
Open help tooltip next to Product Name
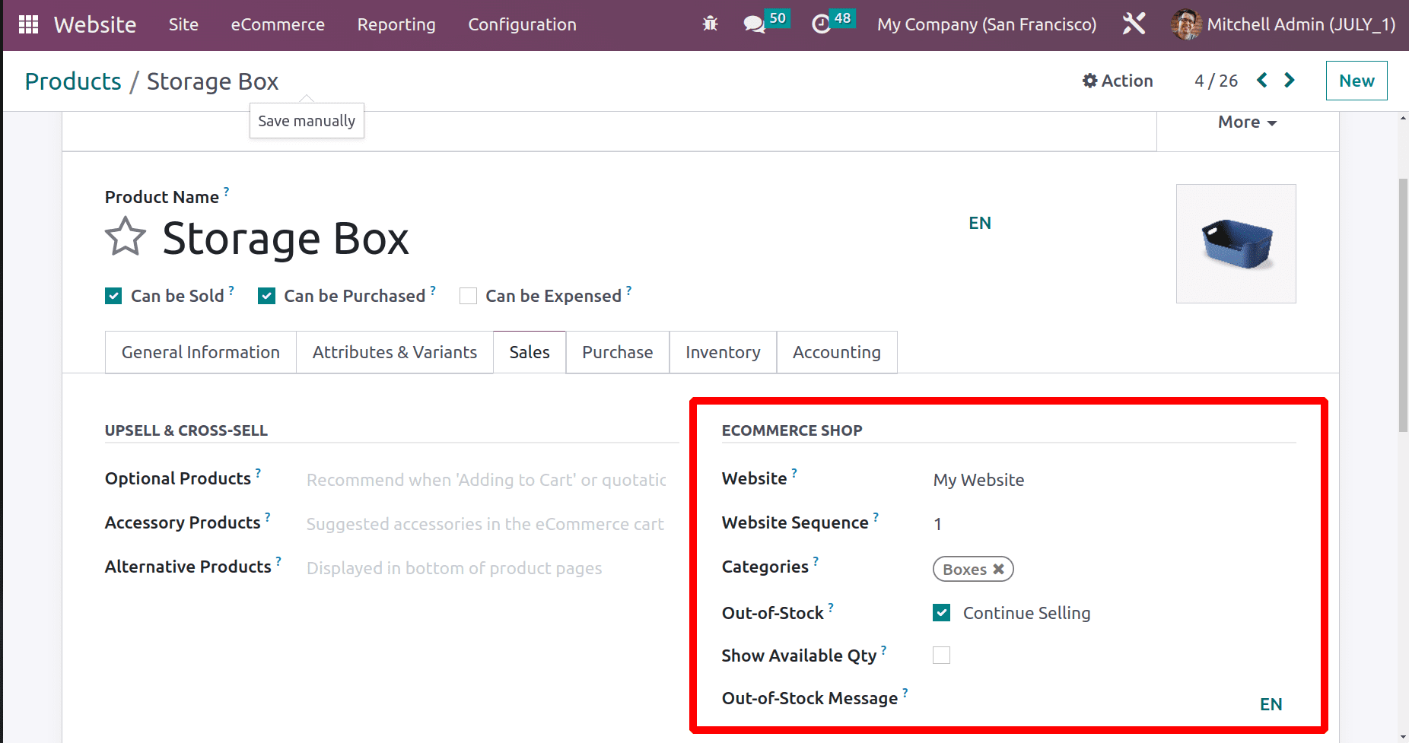(226, 191)
